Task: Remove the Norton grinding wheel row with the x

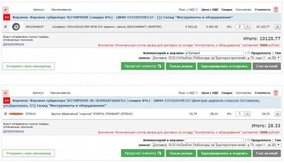Action: coord(278,27)
